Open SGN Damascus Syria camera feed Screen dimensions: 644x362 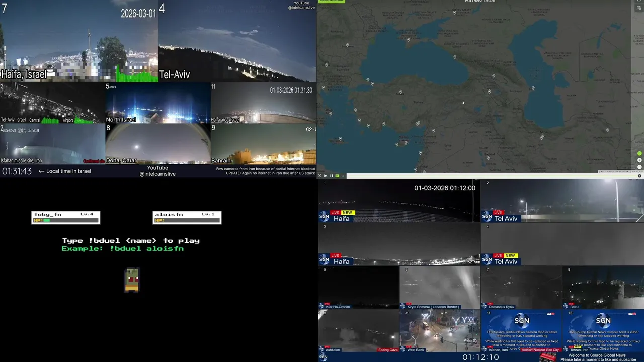pyautogui.click(x=522, y=288)
